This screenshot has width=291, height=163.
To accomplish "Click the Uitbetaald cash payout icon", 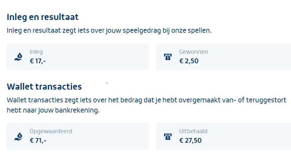I will (168, 136).
